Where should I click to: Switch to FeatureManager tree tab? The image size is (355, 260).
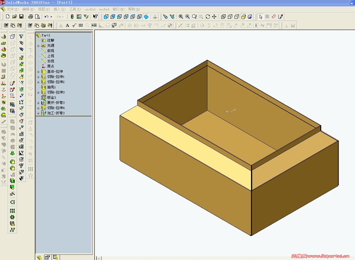pos(39,257)
